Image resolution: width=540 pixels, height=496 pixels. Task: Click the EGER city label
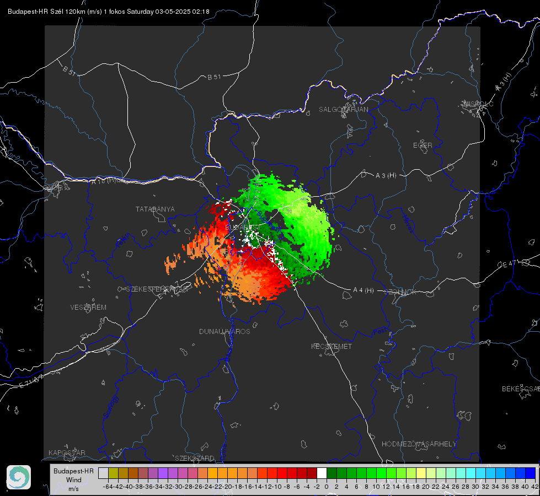tap(423, 145)
